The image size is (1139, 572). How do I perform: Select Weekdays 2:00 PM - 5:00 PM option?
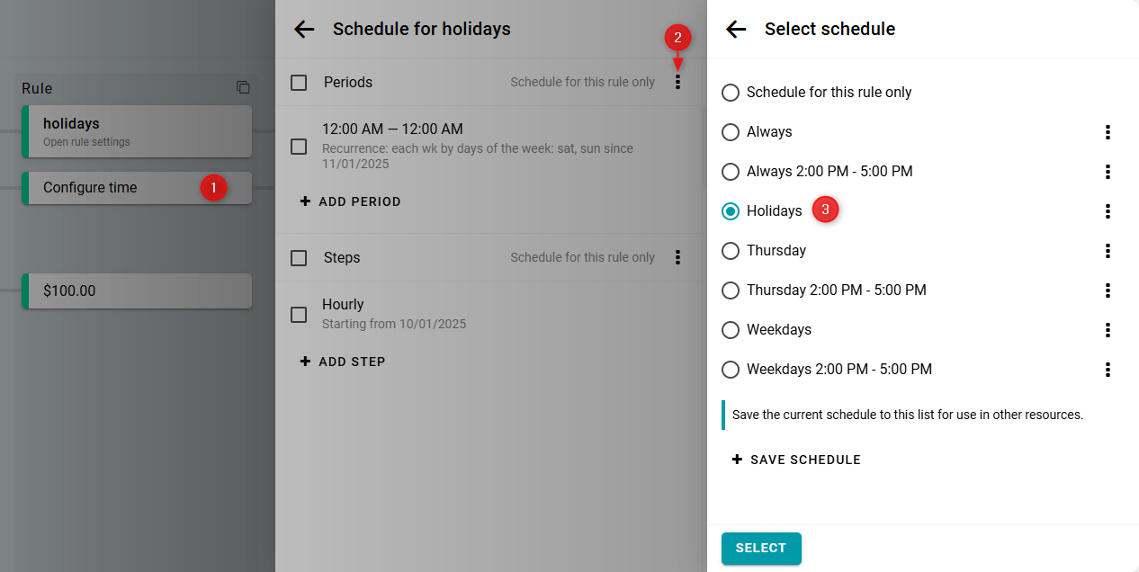click(731, 370)
